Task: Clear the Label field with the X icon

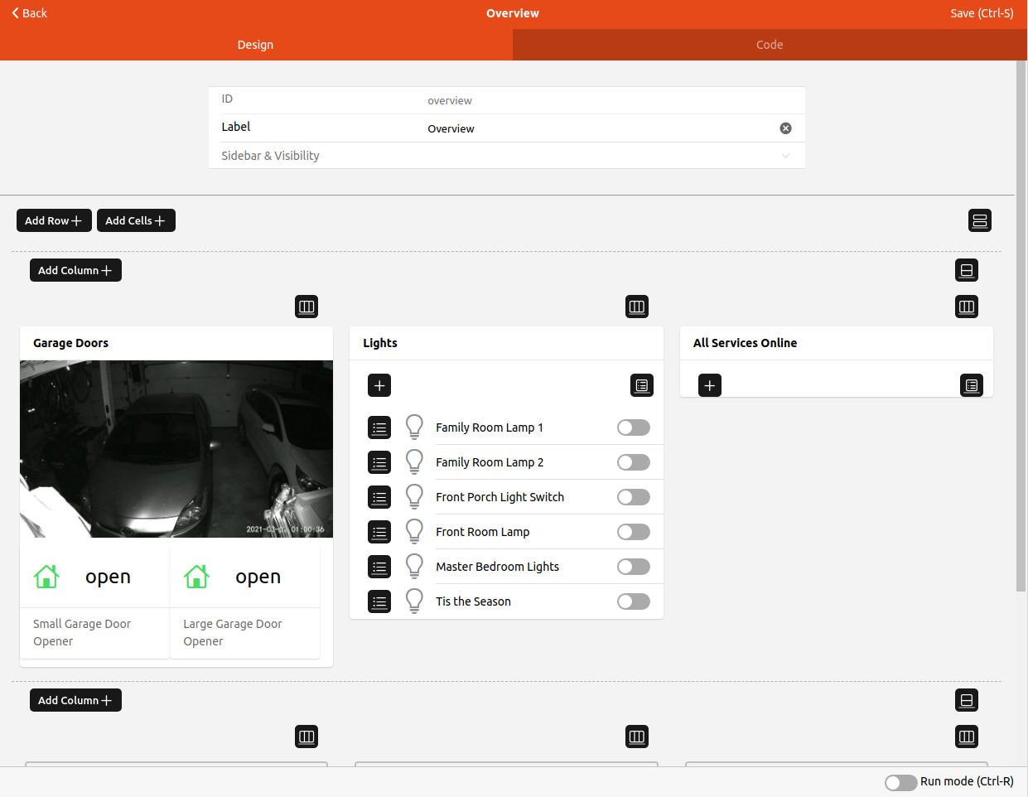Action: click(x=785, y=128)
